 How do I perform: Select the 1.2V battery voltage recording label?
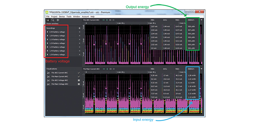[x=57, y=43]
